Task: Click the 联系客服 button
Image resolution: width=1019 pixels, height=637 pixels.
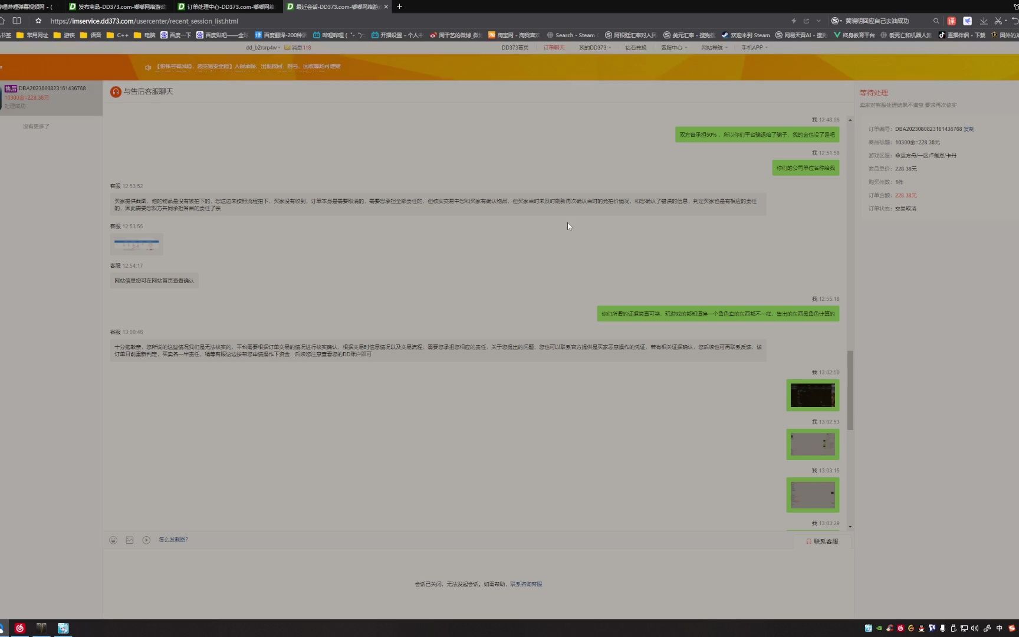Action: coord(822,541)
